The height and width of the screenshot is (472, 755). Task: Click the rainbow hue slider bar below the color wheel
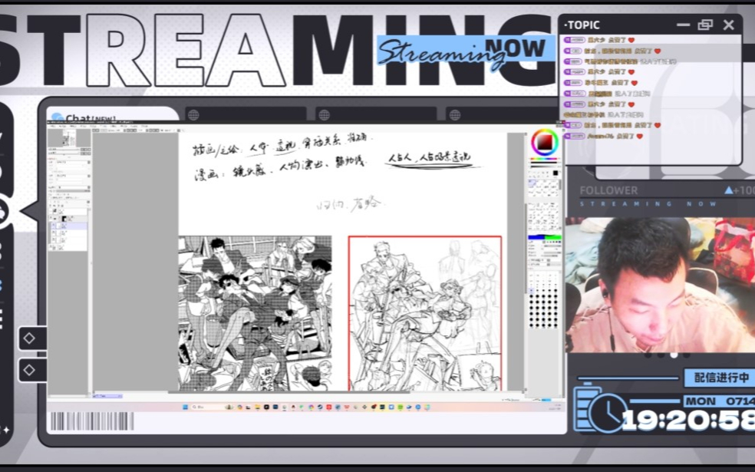click(x=544, y=158)
